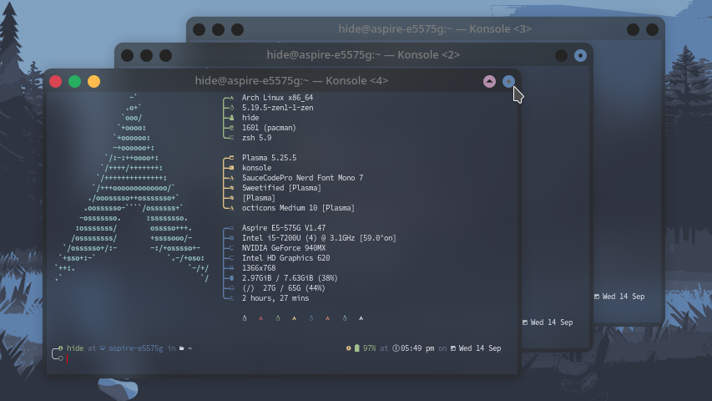
Task: Click the third left titlebar button of Konsole <3>
Action: (238, 29)
